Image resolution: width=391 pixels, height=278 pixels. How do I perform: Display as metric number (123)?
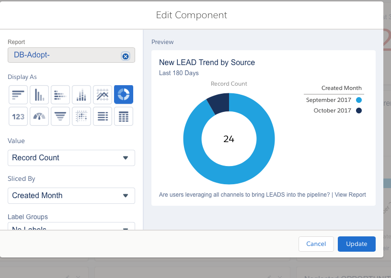click(x=18, y=116)
